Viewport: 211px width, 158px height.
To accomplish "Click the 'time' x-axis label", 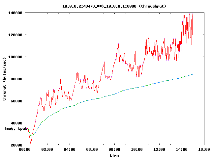I will tap(114, 155).
